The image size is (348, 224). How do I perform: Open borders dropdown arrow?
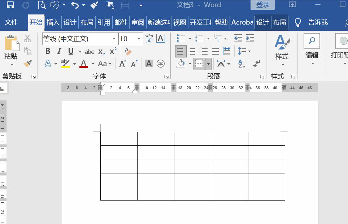coord(208,64)
